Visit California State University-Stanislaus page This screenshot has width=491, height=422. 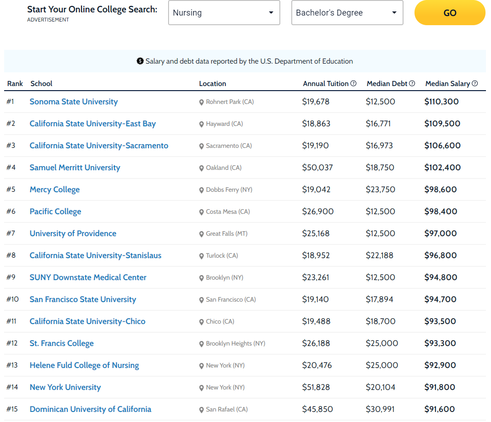click(96, 255)
